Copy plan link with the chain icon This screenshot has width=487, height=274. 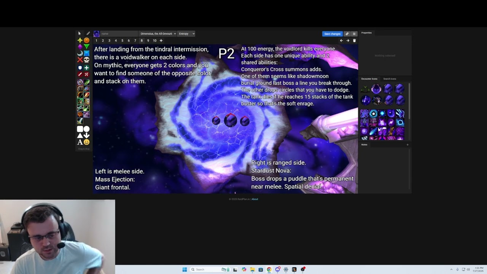click(x=347, y=34)
